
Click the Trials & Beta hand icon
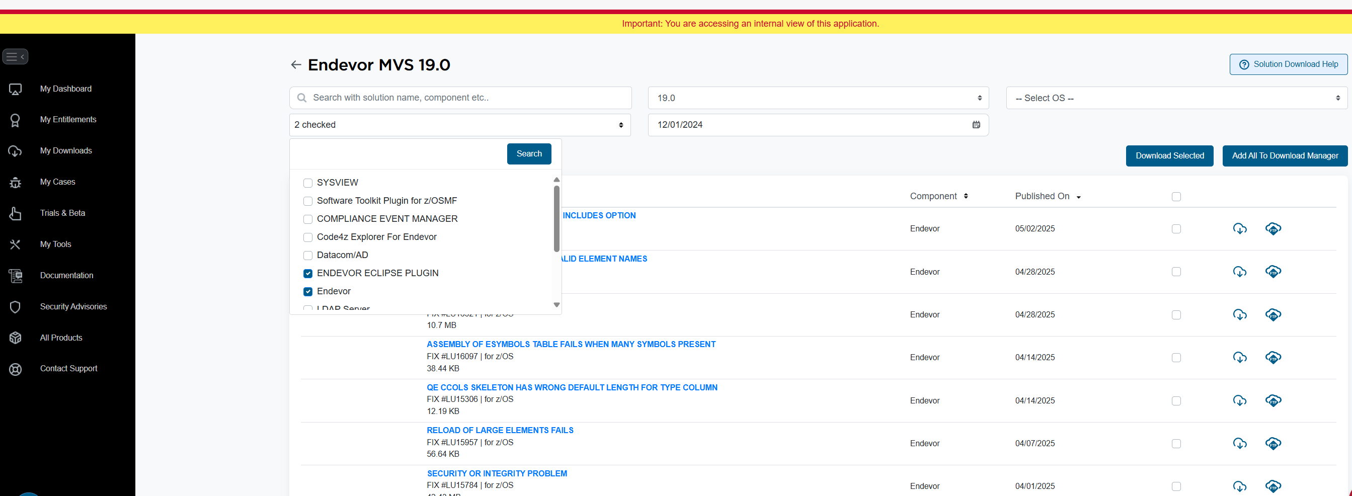pyautogui.click(x=15, y=213)
